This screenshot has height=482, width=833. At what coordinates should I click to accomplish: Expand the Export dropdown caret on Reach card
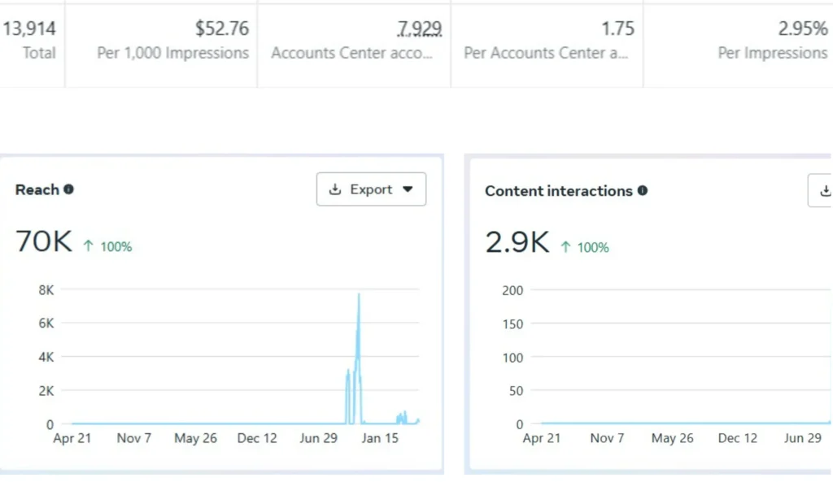(x=408, y=189)
